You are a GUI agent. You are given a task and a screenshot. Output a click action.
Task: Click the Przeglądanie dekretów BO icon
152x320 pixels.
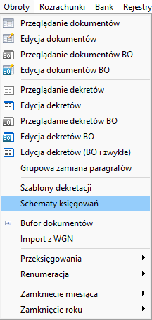click(x=8, y=121)
